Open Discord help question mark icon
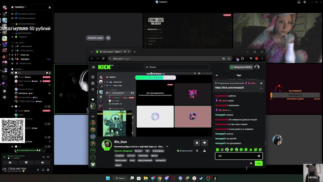The width and height of the screenshot is (323, 182). coord(305,2)
